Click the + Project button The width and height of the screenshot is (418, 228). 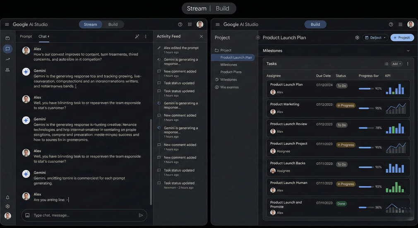(x=402, y=38)
